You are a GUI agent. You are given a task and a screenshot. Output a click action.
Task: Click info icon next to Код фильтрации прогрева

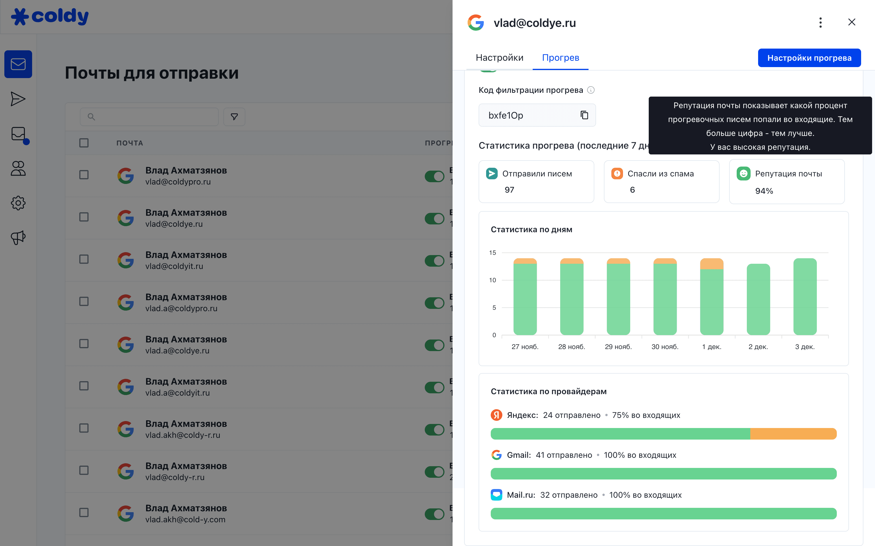[591, 90]
